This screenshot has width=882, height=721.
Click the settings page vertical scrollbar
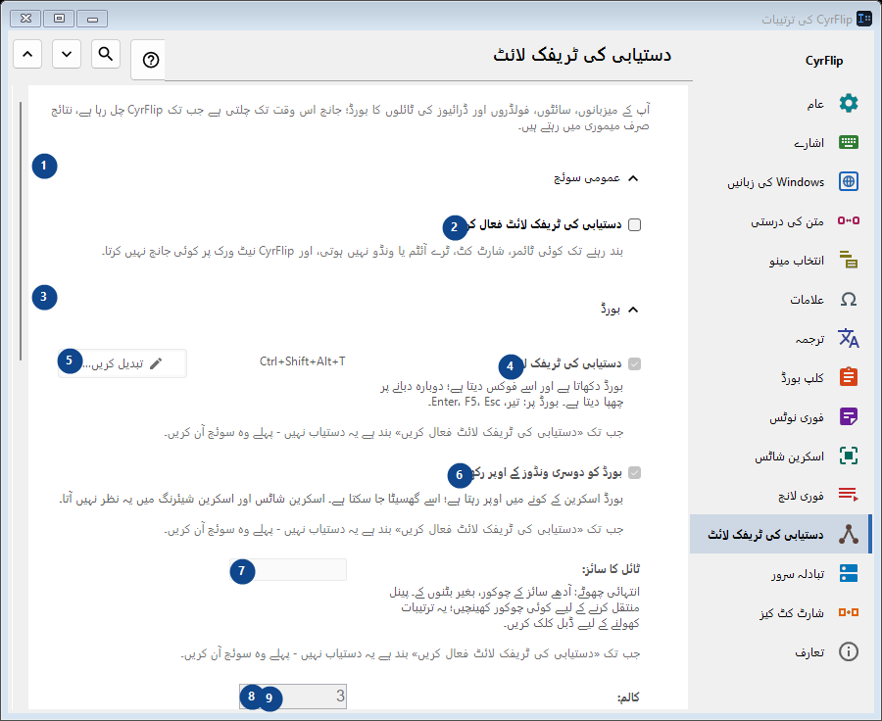tap(21, 230)
